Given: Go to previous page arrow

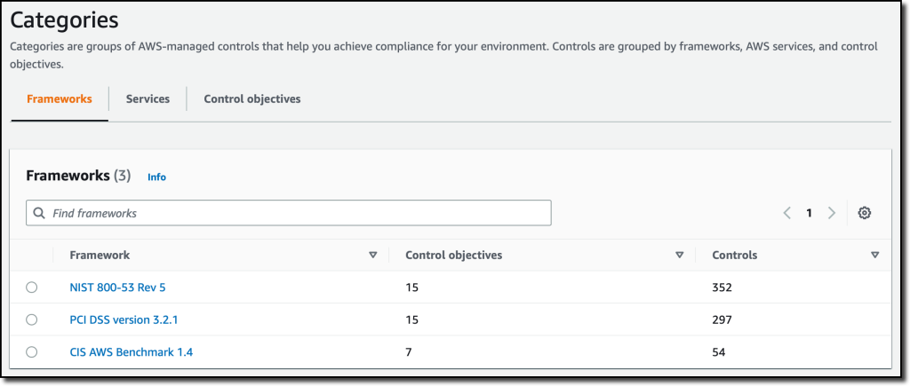Looking at the screenshot, I should [x=786, y=213].
